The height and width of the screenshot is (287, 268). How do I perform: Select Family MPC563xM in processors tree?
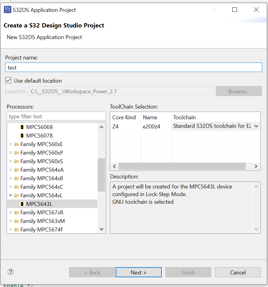point(42,221)
